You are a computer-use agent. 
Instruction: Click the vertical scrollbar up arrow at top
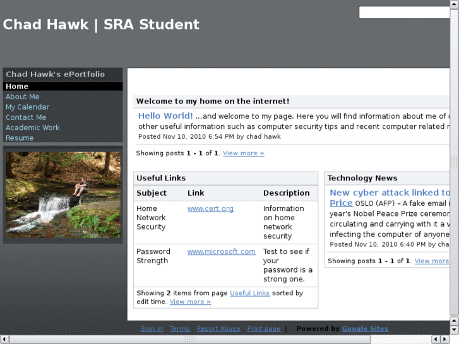tap(455, 4)
